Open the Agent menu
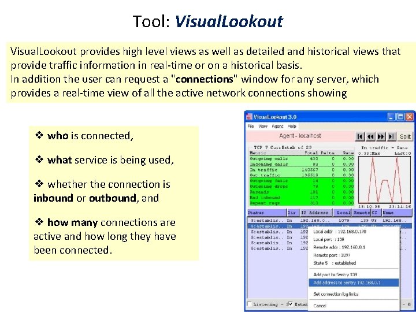 point(277,127)
